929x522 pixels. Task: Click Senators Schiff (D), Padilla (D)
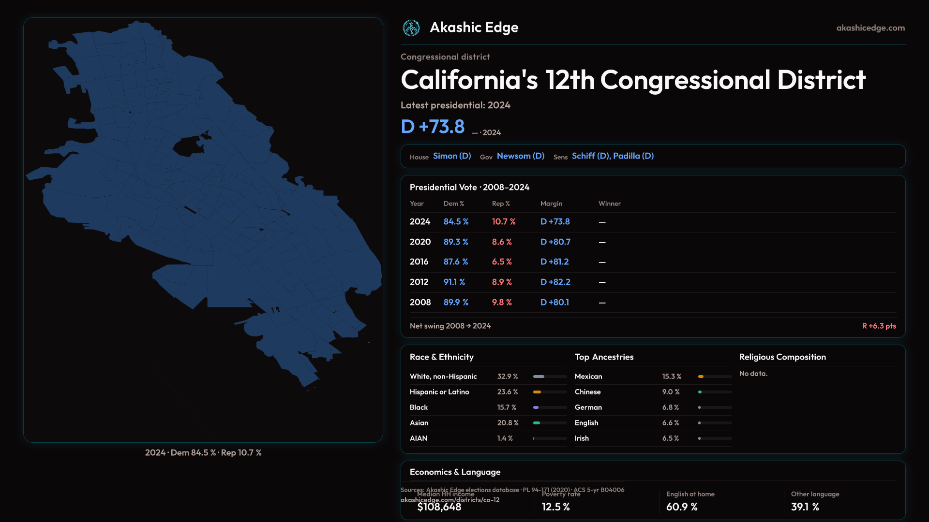tap(612, 156)
